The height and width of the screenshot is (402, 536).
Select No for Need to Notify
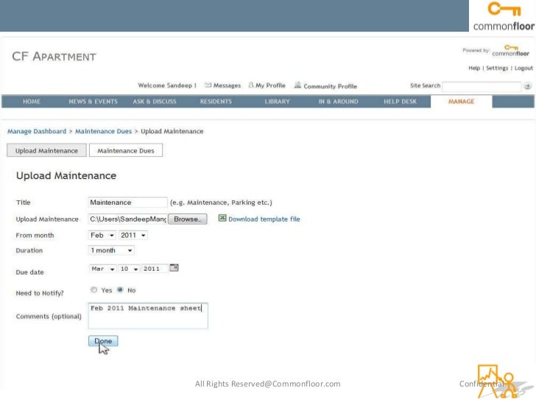pos(120,290)
